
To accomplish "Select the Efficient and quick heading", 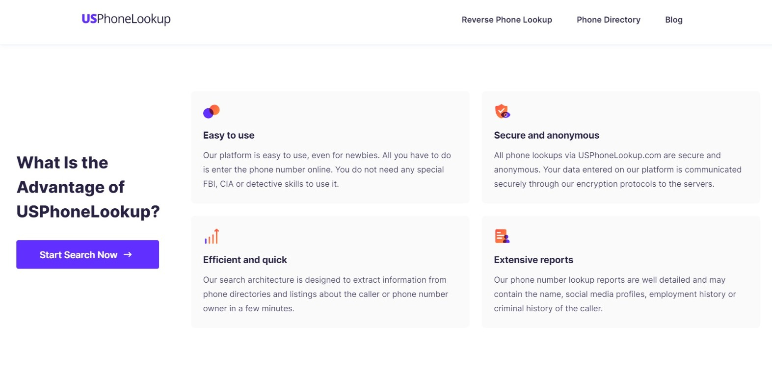I will tap(245, 260).
